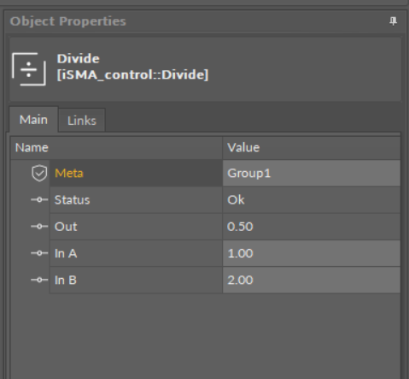Click the pin icon in Object Properties
The width and height of the screenshot is (409, 379).
point(393,21)
